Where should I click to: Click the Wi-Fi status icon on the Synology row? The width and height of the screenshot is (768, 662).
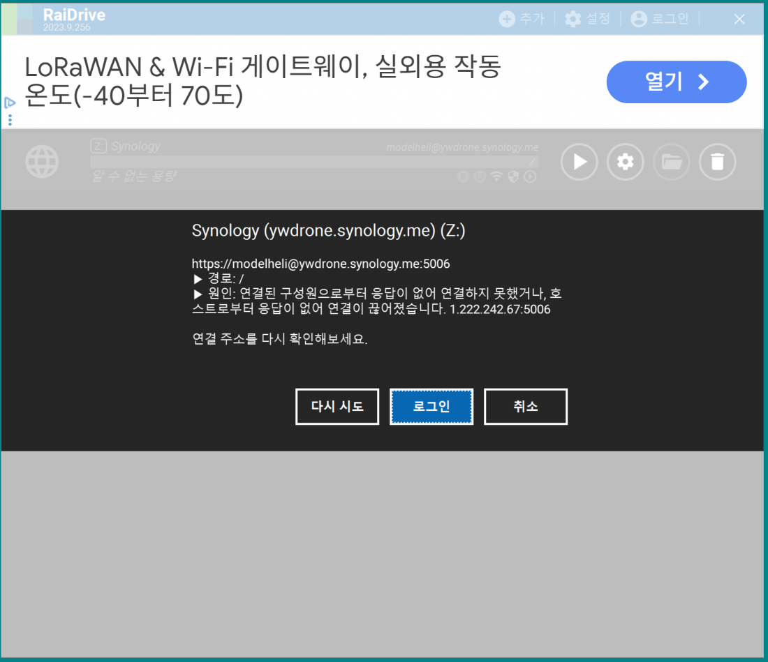click(x=496, y=176)
